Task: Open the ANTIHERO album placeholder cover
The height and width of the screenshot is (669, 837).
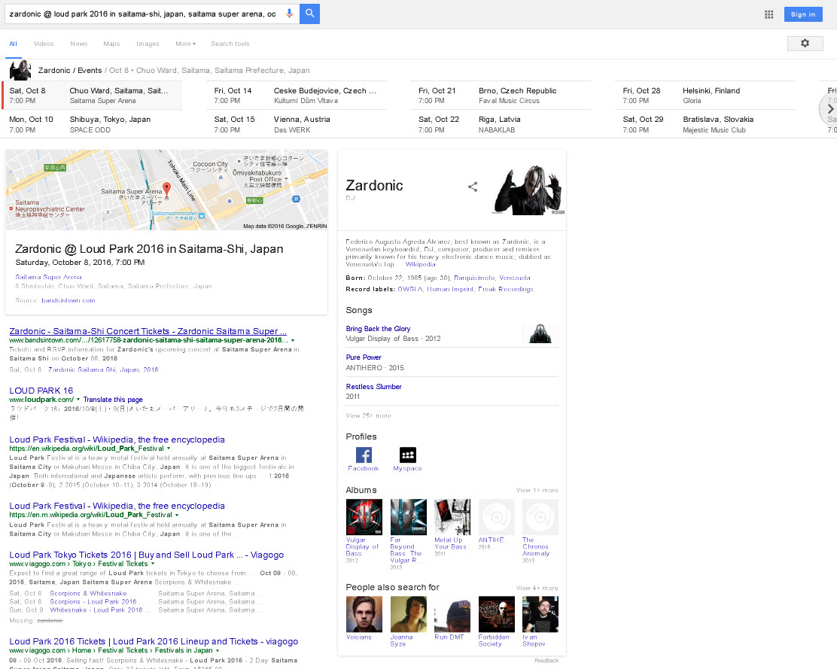Action: (497, 517)
